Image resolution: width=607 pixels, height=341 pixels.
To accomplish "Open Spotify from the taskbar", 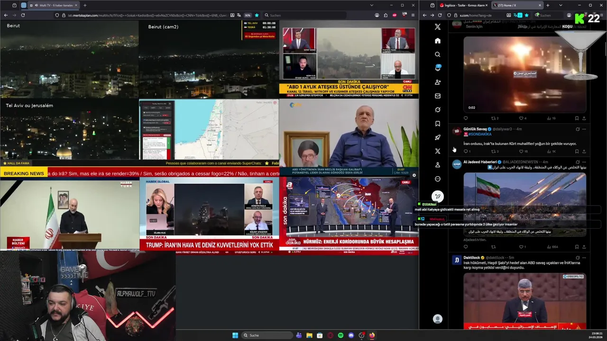I will tap(340, 335).
